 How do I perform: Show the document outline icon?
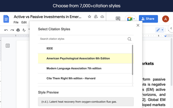[8, 45]
